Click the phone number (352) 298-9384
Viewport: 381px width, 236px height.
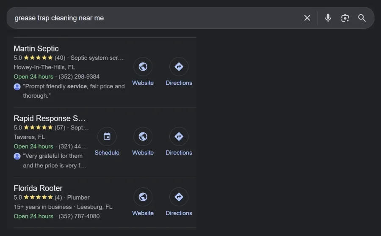coord(79,77)
